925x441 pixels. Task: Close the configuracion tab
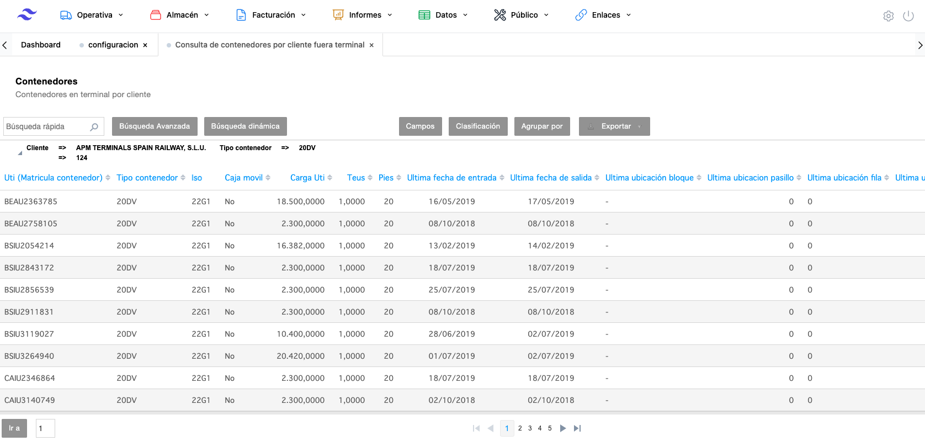145,45
